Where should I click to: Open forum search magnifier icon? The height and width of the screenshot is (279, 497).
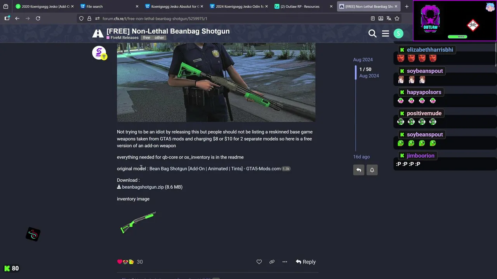[372, 34]
